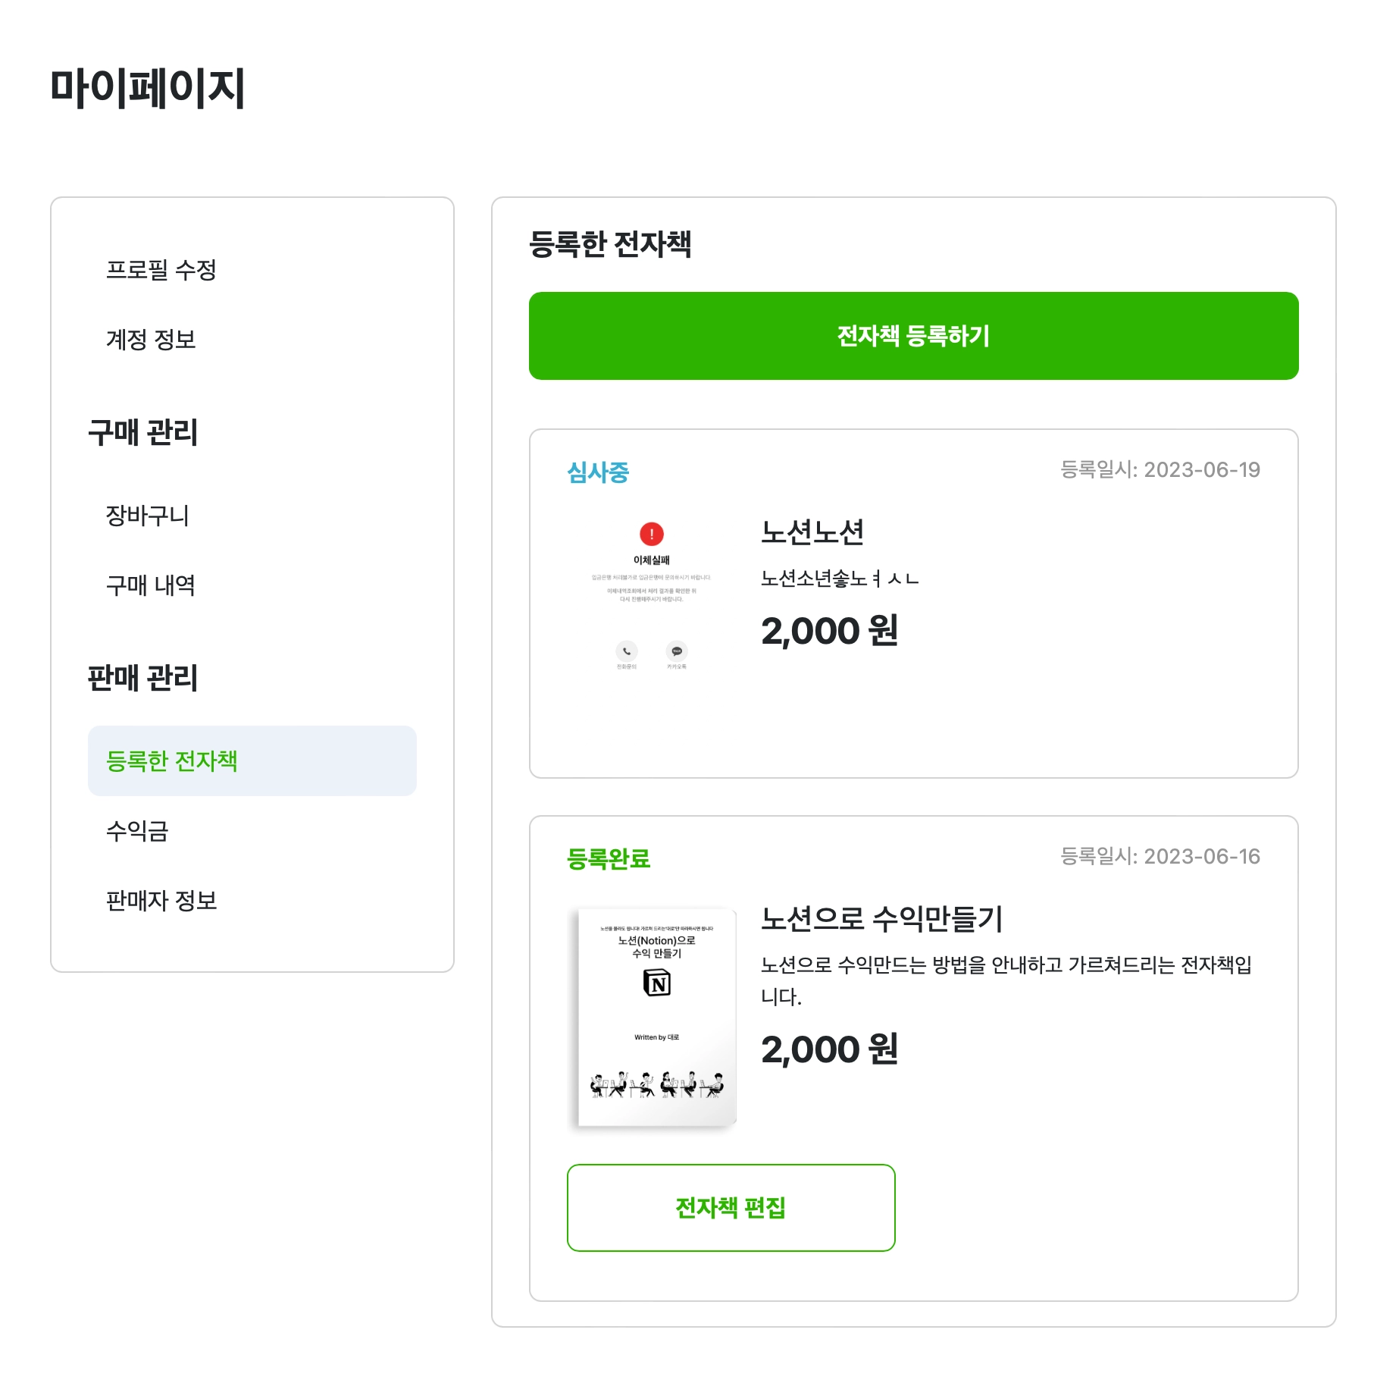Open the 노션으로 수익만들기 ebook title
Viewport: 1399px width, 1380px height.
point(881,919)
